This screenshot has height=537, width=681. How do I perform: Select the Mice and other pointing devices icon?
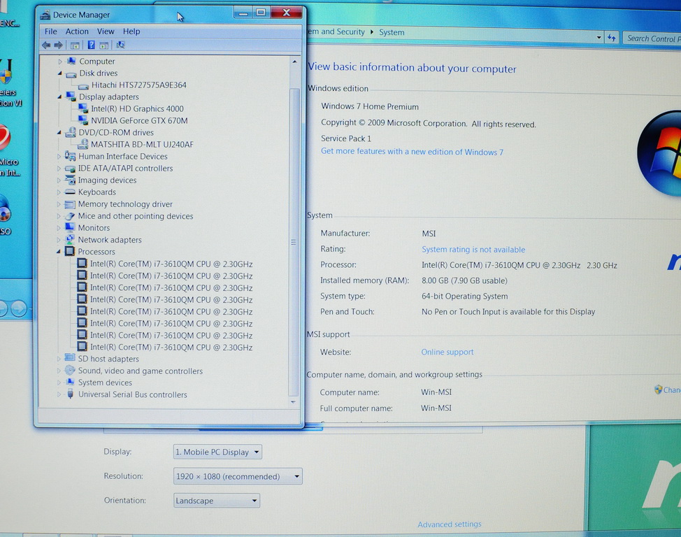tap(70, 216)
